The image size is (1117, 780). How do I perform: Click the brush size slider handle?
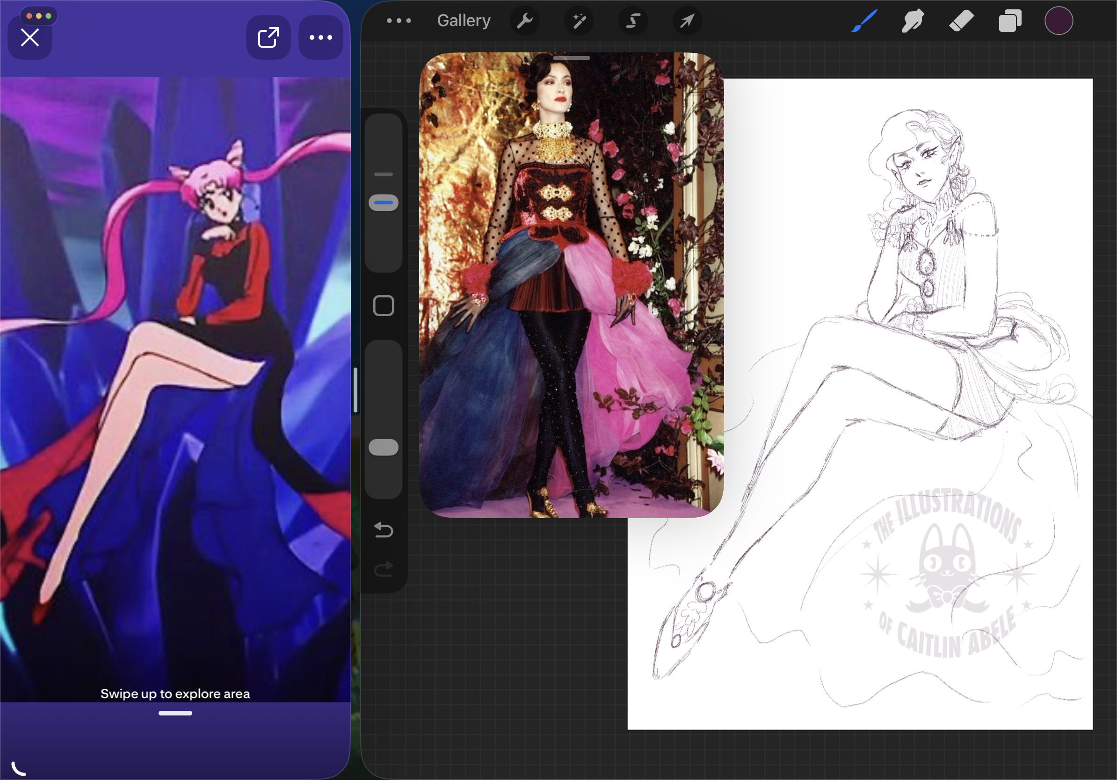coord(384,203)
